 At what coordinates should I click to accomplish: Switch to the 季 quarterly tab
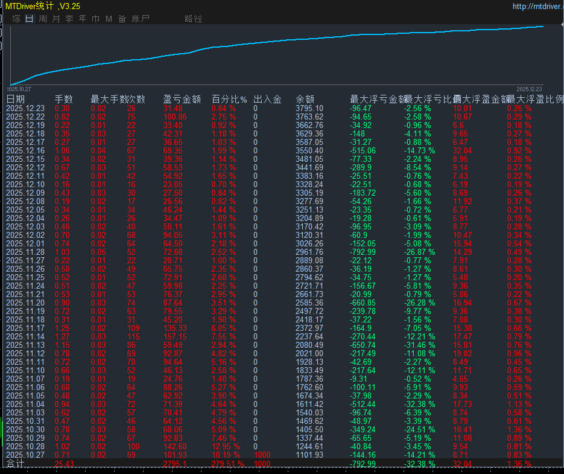point(69,19)
